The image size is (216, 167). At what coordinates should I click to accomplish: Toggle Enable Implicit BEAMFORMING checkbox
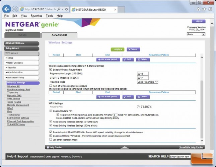51,132
